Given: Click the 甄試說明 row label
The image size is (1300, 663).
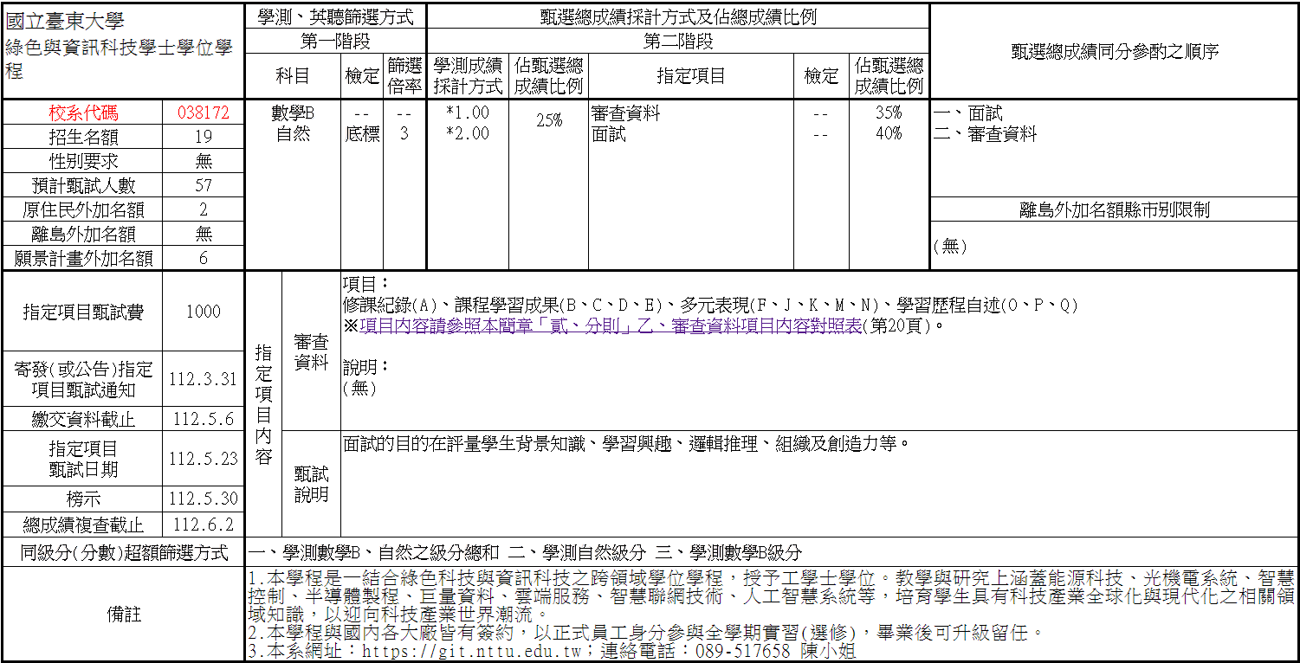Looking at the screenshot, I should point(311,485).
